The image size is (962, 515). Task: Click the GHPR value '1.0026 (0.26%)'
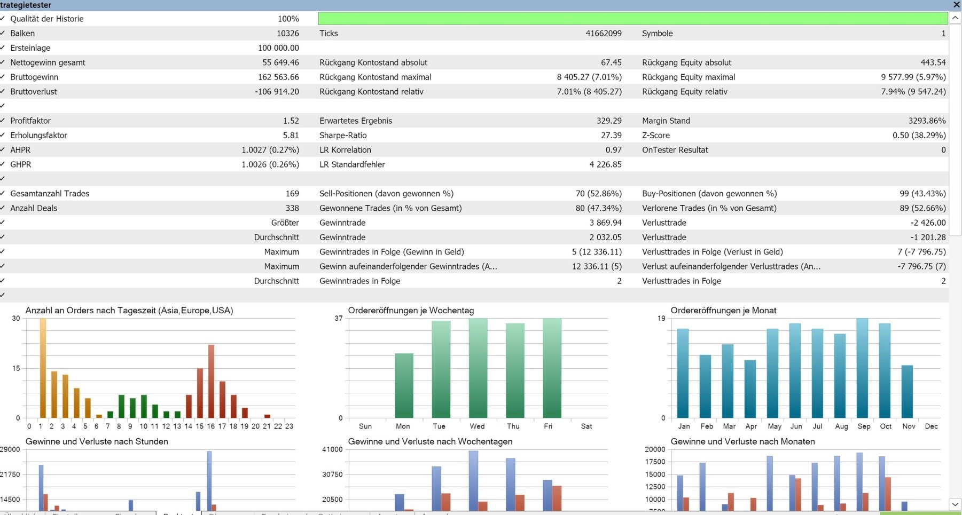click(x=270, y=164)
